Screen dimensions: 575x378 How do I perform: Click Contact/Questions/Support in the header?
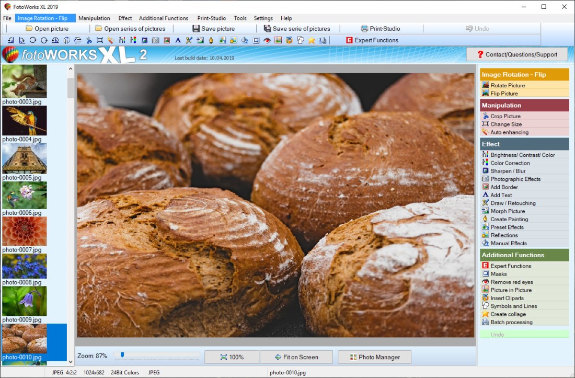point(517,54)
